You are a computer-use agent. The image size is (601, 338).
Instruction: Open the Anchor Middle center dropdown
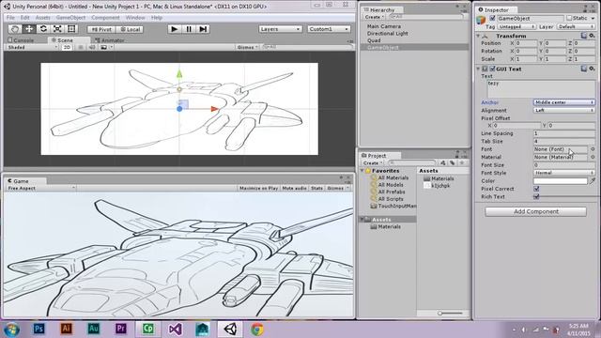[564, 102]
